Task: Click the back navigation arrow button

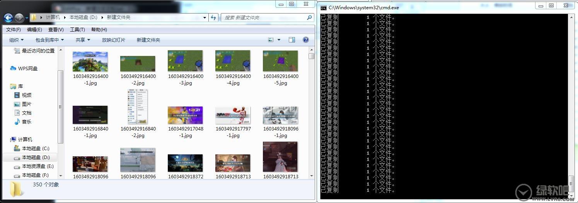Action: (x=8, y=18)
